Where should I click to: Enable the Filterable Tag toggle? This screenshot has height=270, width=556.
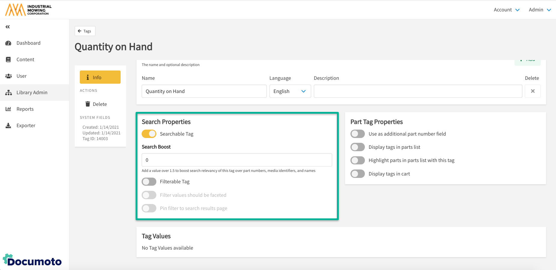[x=149, y=182]
